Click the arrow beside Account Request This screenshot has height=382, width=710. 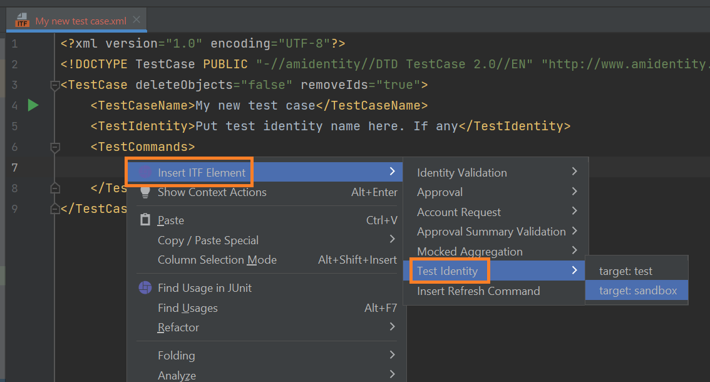pyautogui.click(x=574, y=210)
